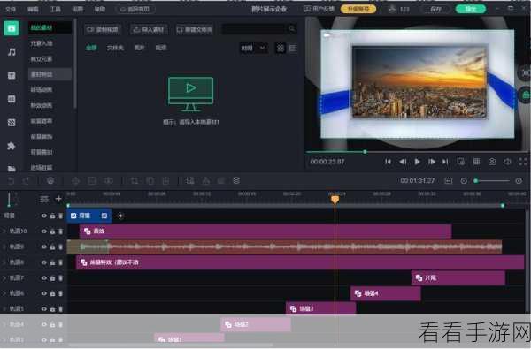Switch media list to grid view
The image size is (531, 349).
[x=281, y=48]
